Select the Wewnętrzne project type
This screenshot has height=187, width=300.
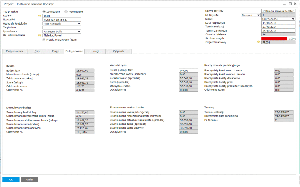pyautogui.click(x=66, y=12)
